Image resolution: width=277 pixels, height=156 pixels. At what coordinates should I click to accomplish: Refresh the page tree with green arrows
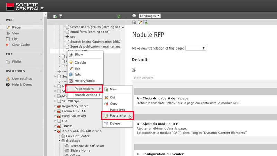(119, 16)
